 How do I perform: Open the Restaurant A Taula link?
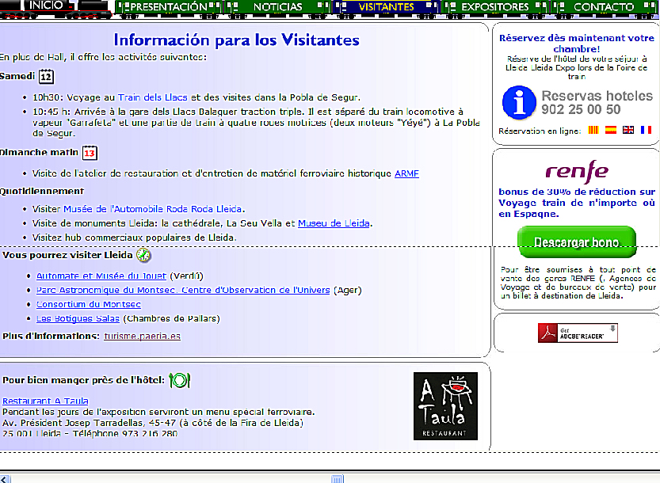click(x=45, y=401)
